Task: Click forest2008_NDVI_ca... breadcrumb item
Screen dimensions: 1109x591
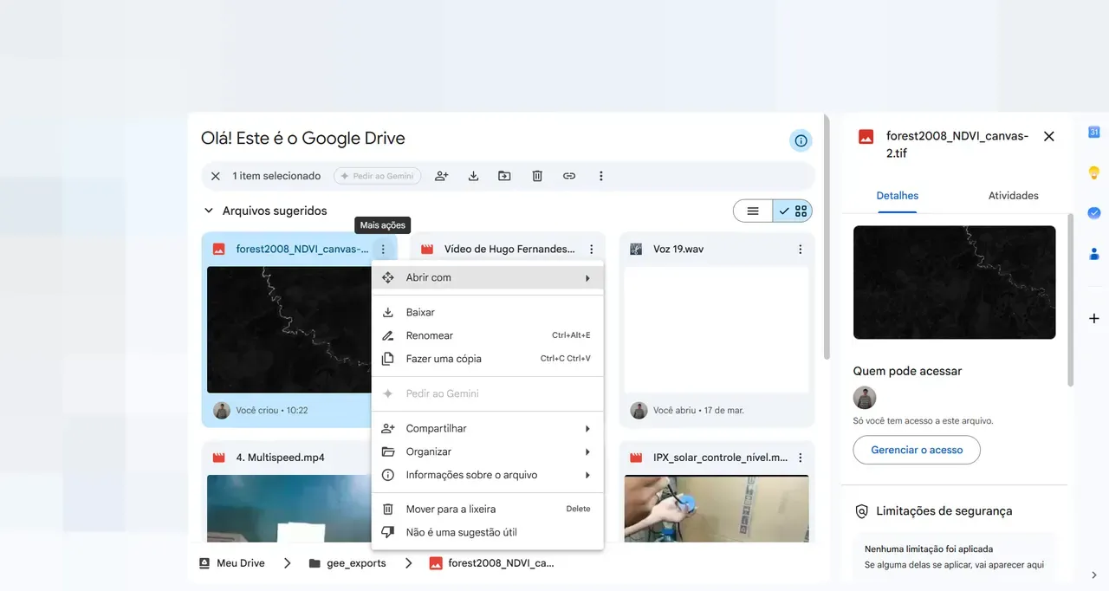Action: click(491, 563)
